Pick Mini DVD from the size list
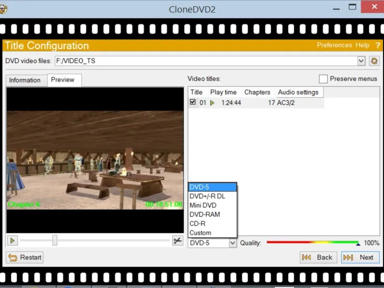Image resolution: width=384 pixels, height=288 pixels. pos(212,205)
